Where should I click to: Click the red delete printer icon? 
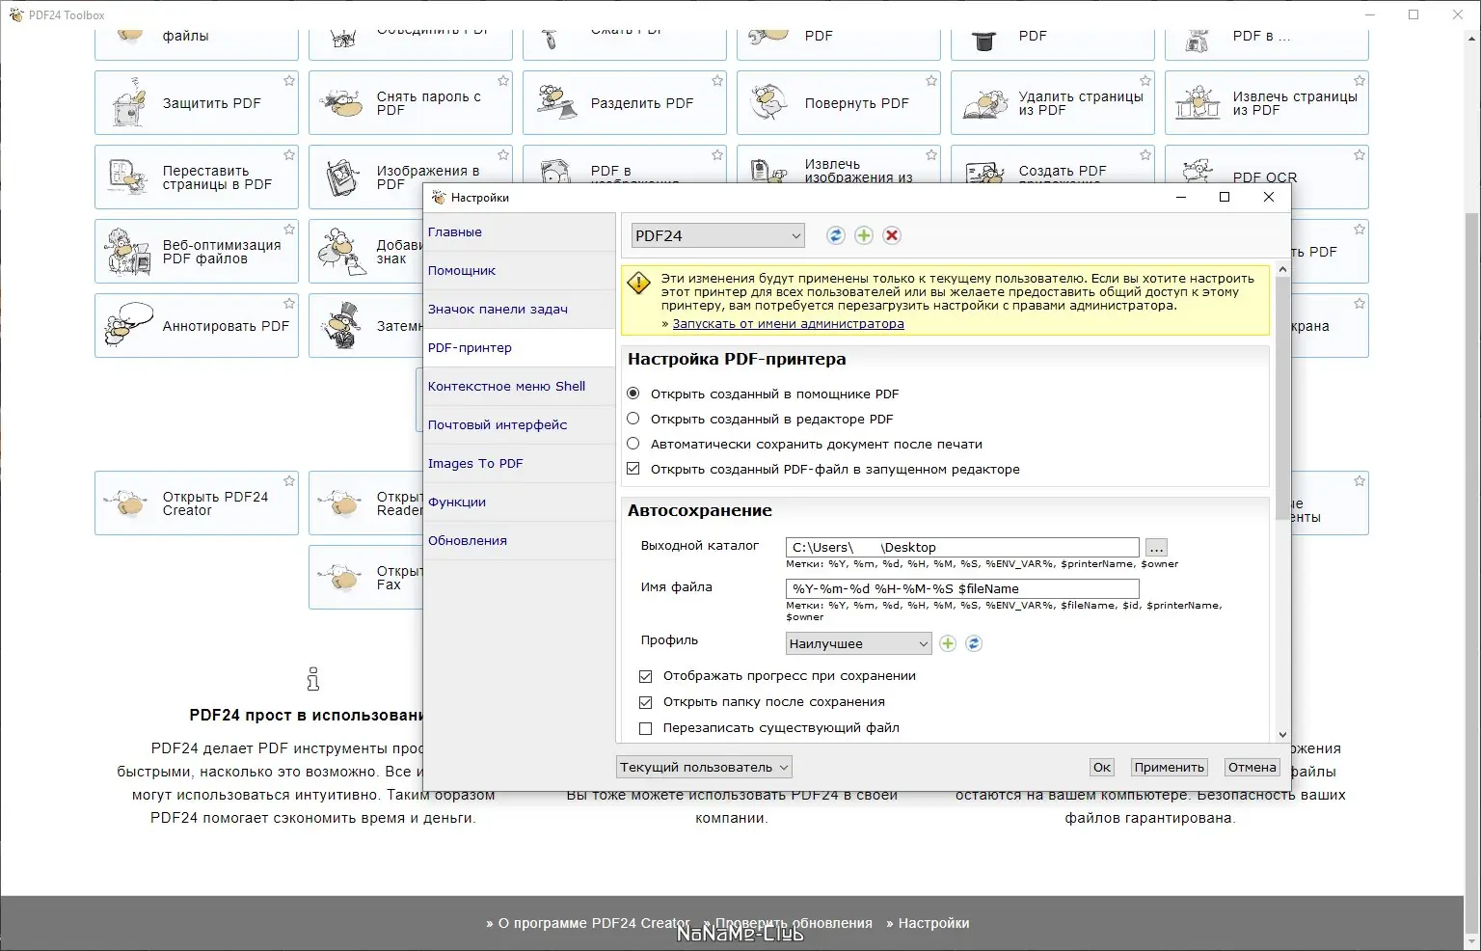892,235
